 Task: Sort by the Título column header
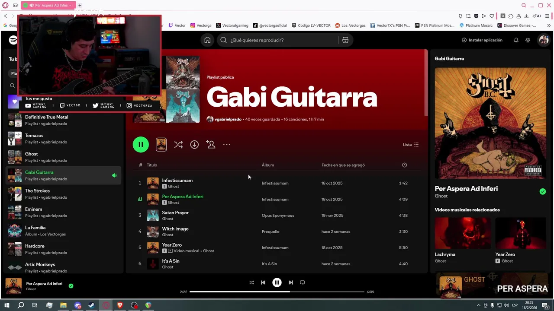tap(152, 165)
